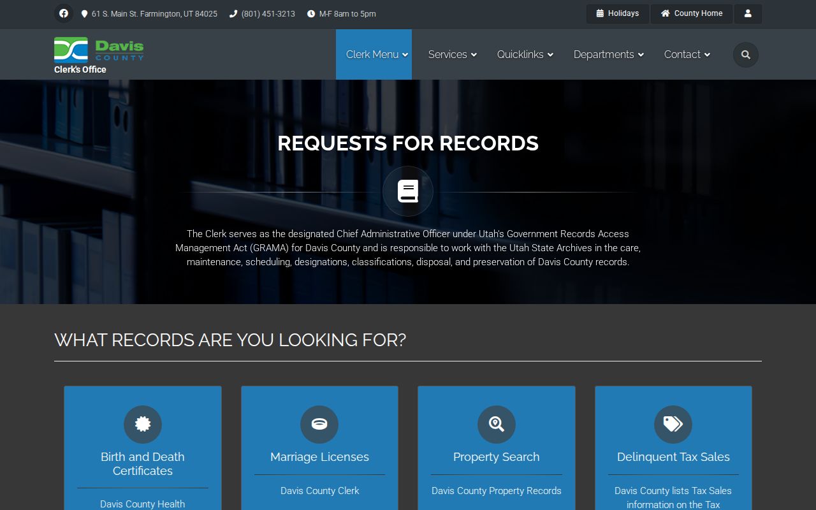Open the Contact dropdown menu

(x=687, y=55)
